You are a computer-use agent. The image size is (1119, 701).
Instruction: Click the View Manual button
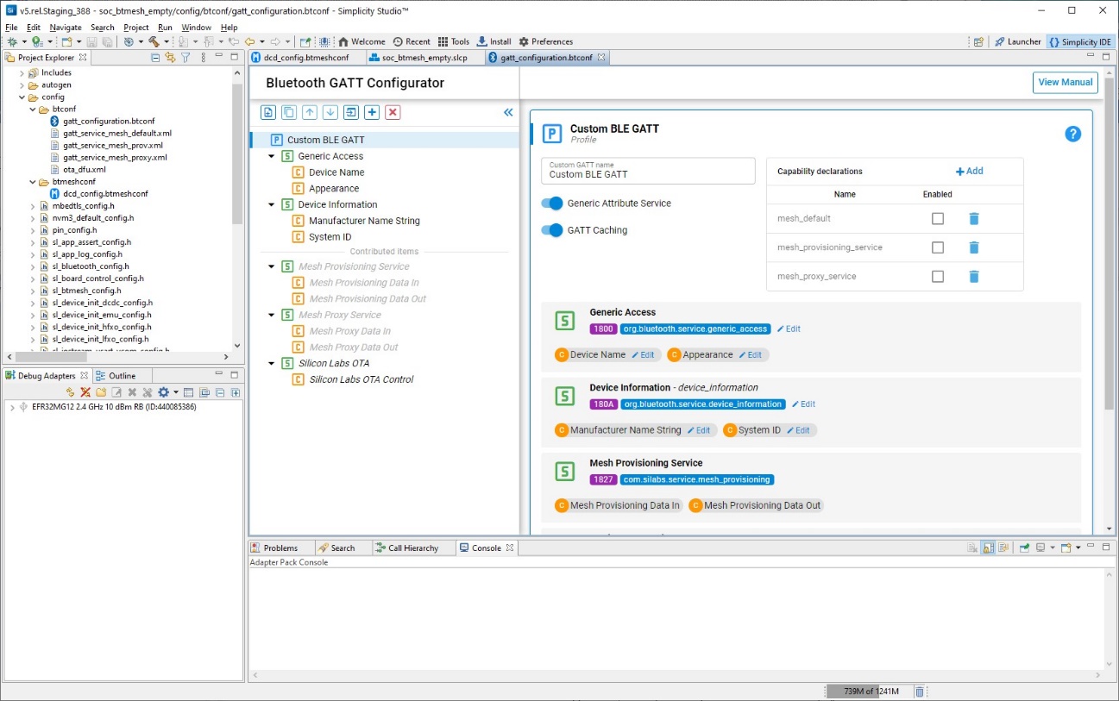coord(1066,83)
